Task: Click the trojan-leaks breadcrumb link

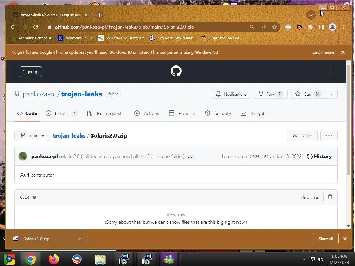Action: pos(69,135)
